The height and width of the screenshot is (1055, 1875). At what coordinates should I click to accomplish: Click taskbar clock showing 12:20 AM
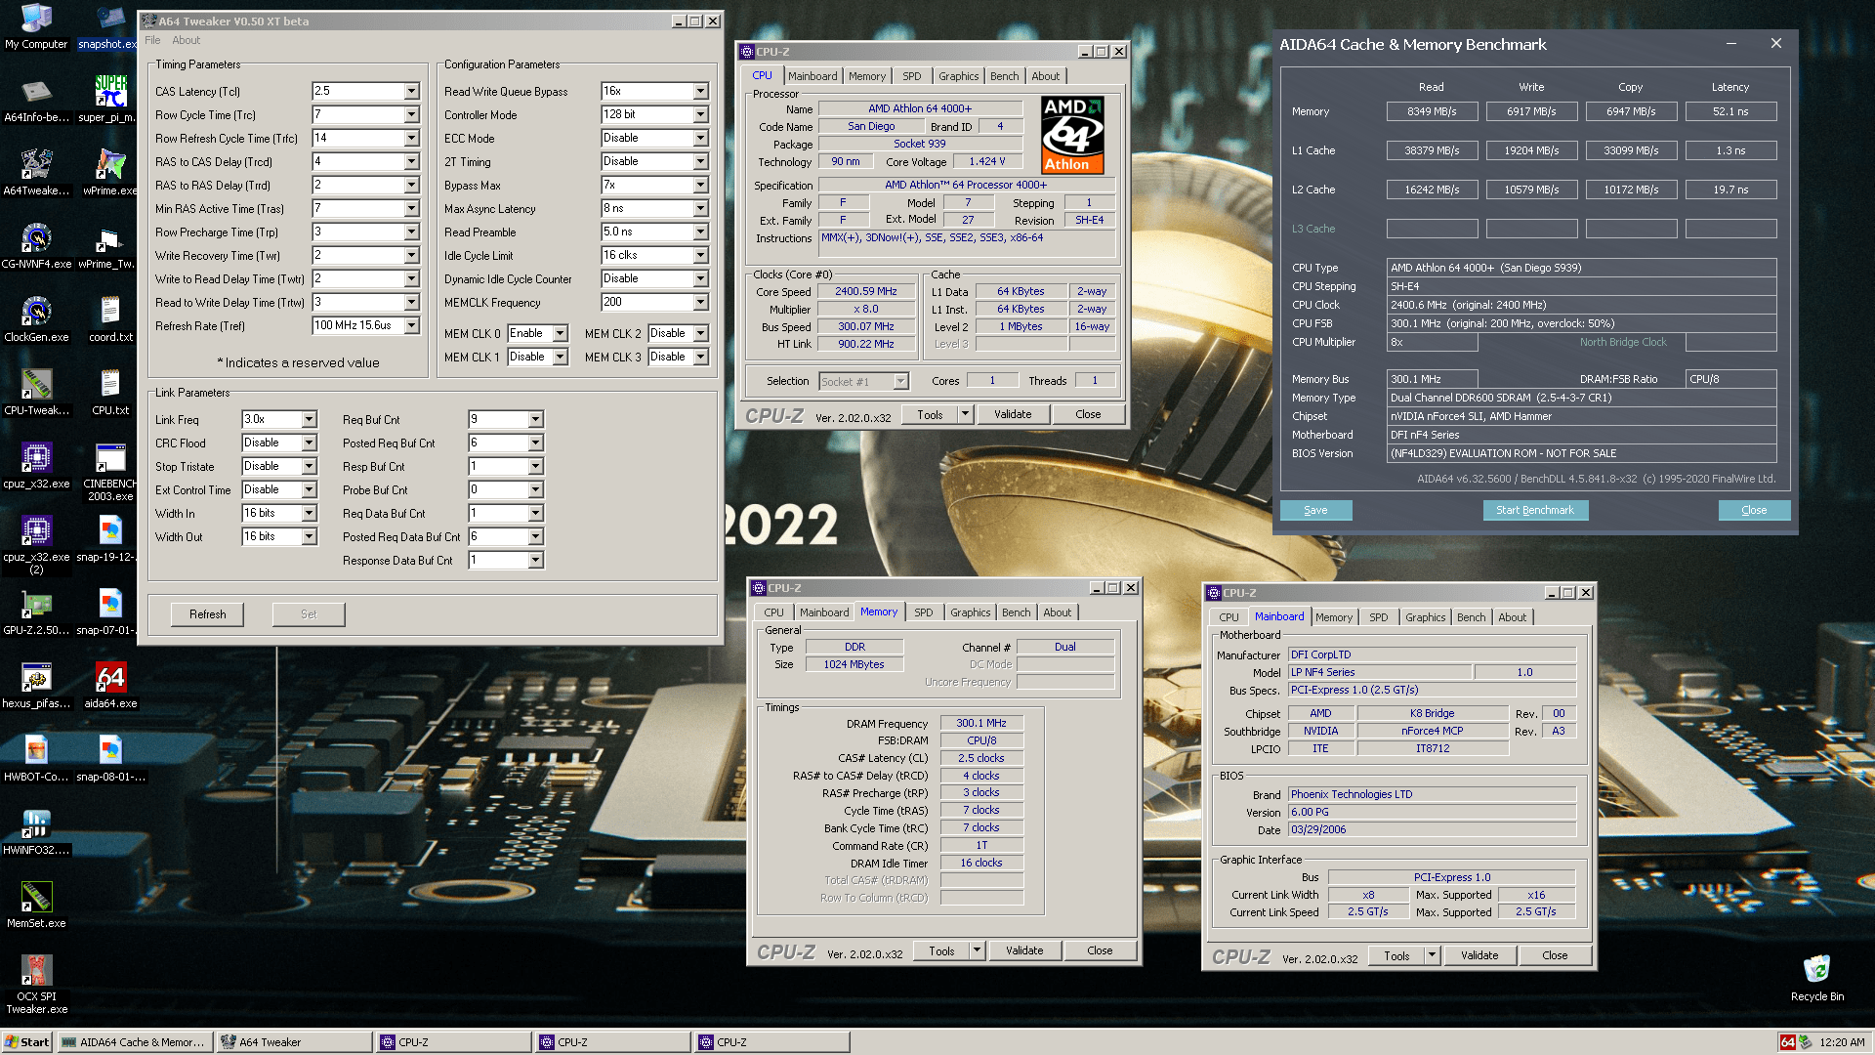1842,1042
